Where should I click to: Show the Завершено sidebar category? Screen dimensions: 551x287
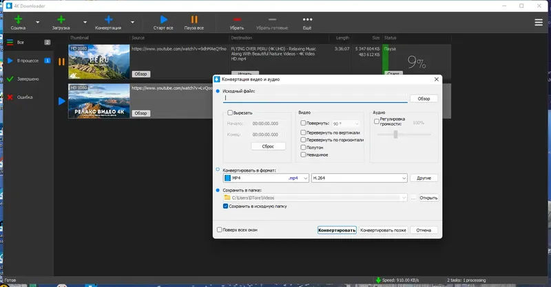28,79
